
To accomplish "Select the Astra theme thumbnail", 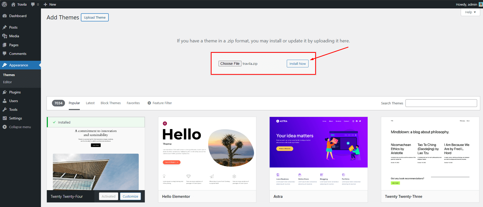I will [319, 153].
